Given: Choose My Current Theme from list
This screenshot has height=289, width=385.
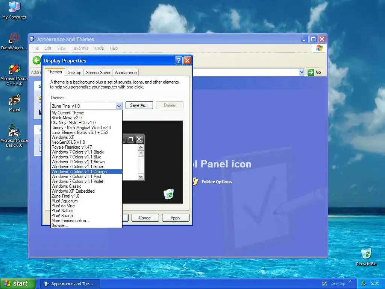Looking at the screenshot, I should click(86, 113).
